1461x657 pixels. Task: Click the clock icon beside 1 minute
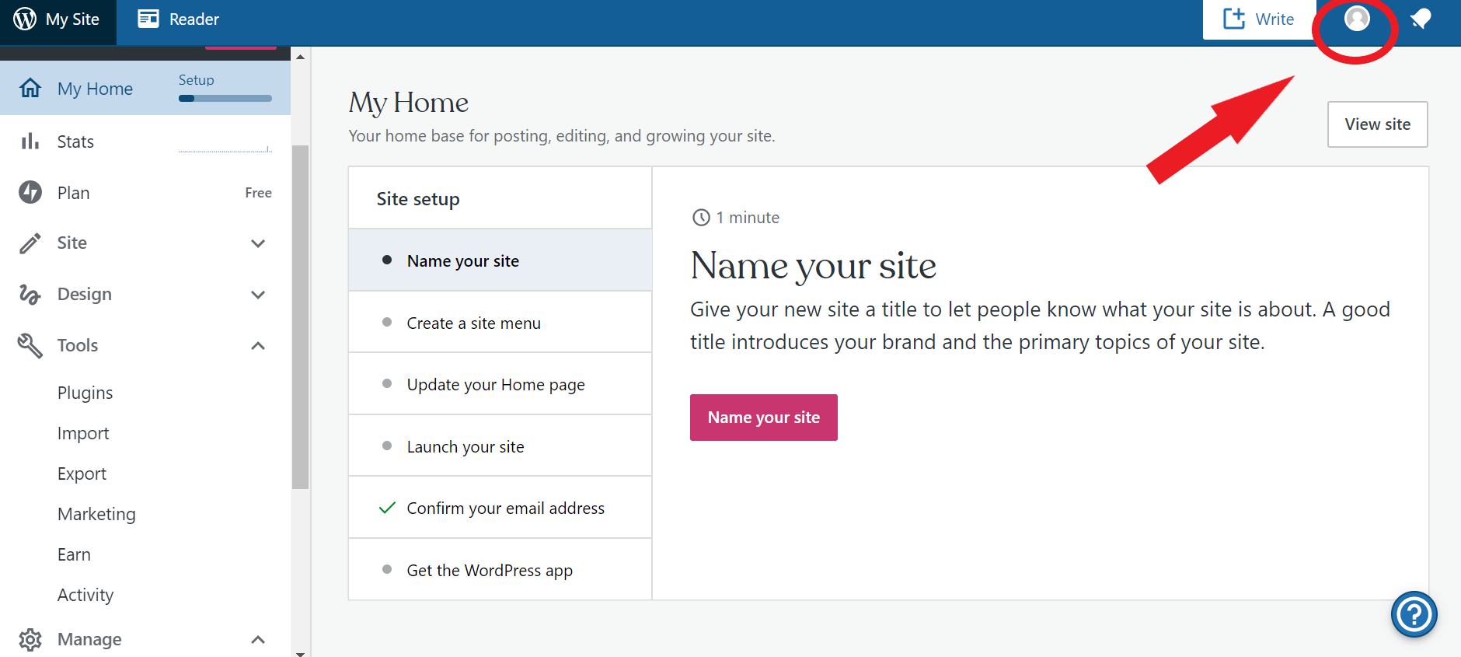pyautogui.click(x=701, y=218)
